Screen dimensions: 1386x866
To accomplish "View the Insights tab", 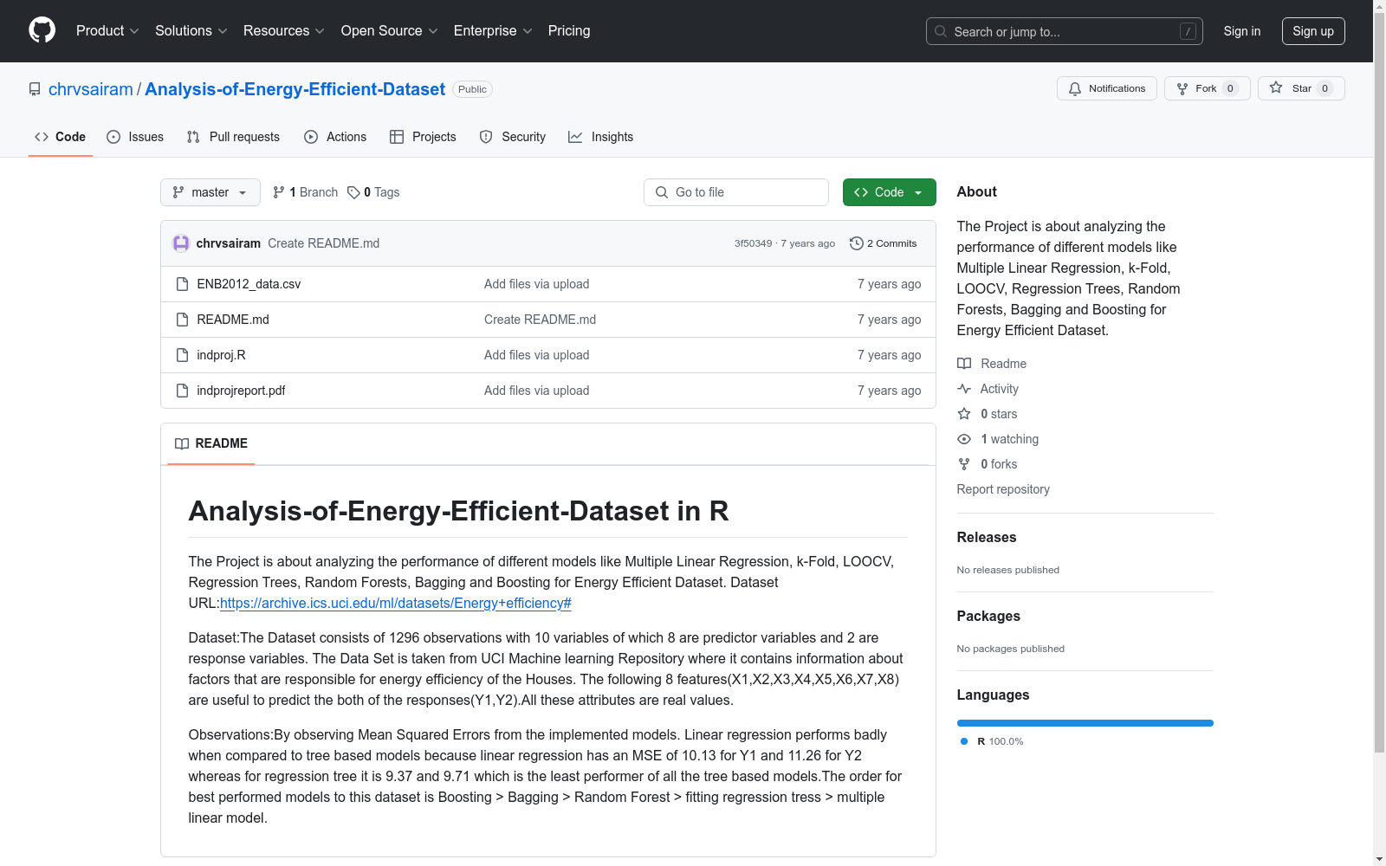I will (600, 137).
